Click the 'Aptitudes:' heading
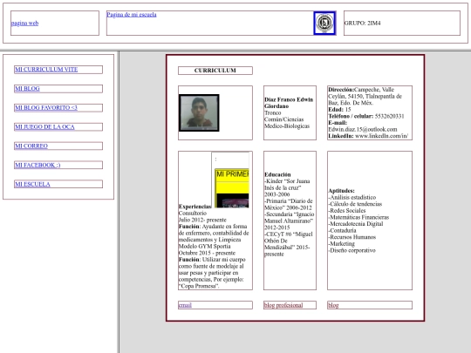 click(341, 191)
